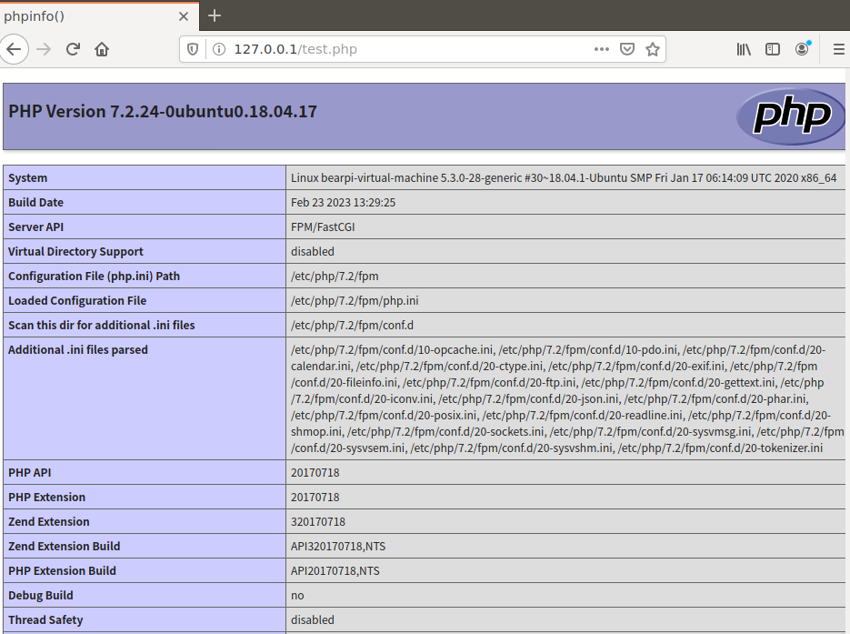Open the page actions three-dot menu
This screenshot has width=850, height=634.
point(601,49)
